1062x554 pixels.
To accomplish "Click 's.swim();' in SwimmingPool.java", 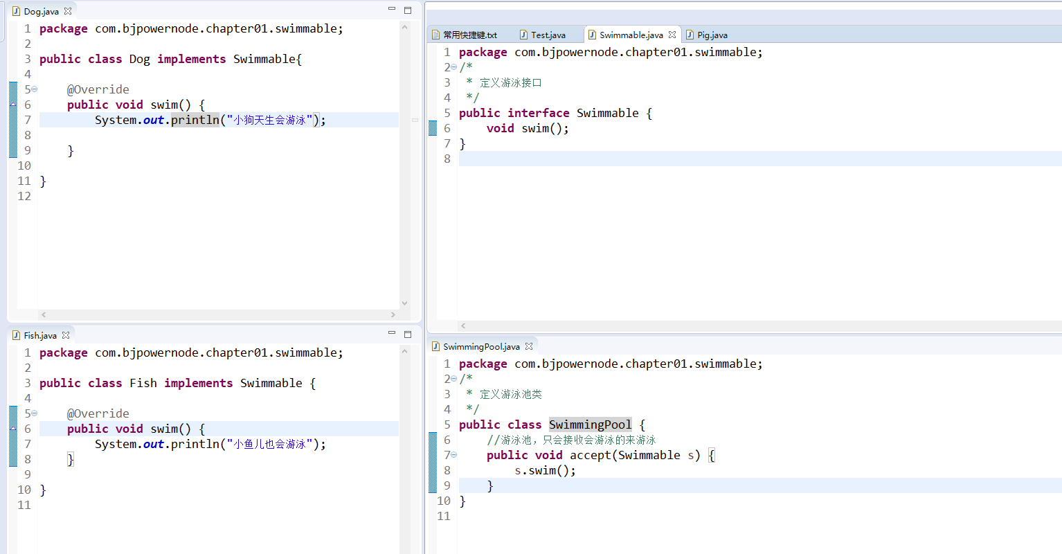I will tap(545, 470).
